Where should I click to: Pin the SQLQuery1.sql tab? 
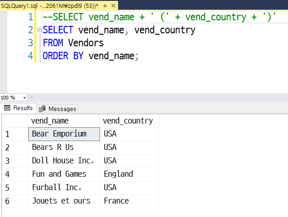pyautogui.click(x=105, y=6)
